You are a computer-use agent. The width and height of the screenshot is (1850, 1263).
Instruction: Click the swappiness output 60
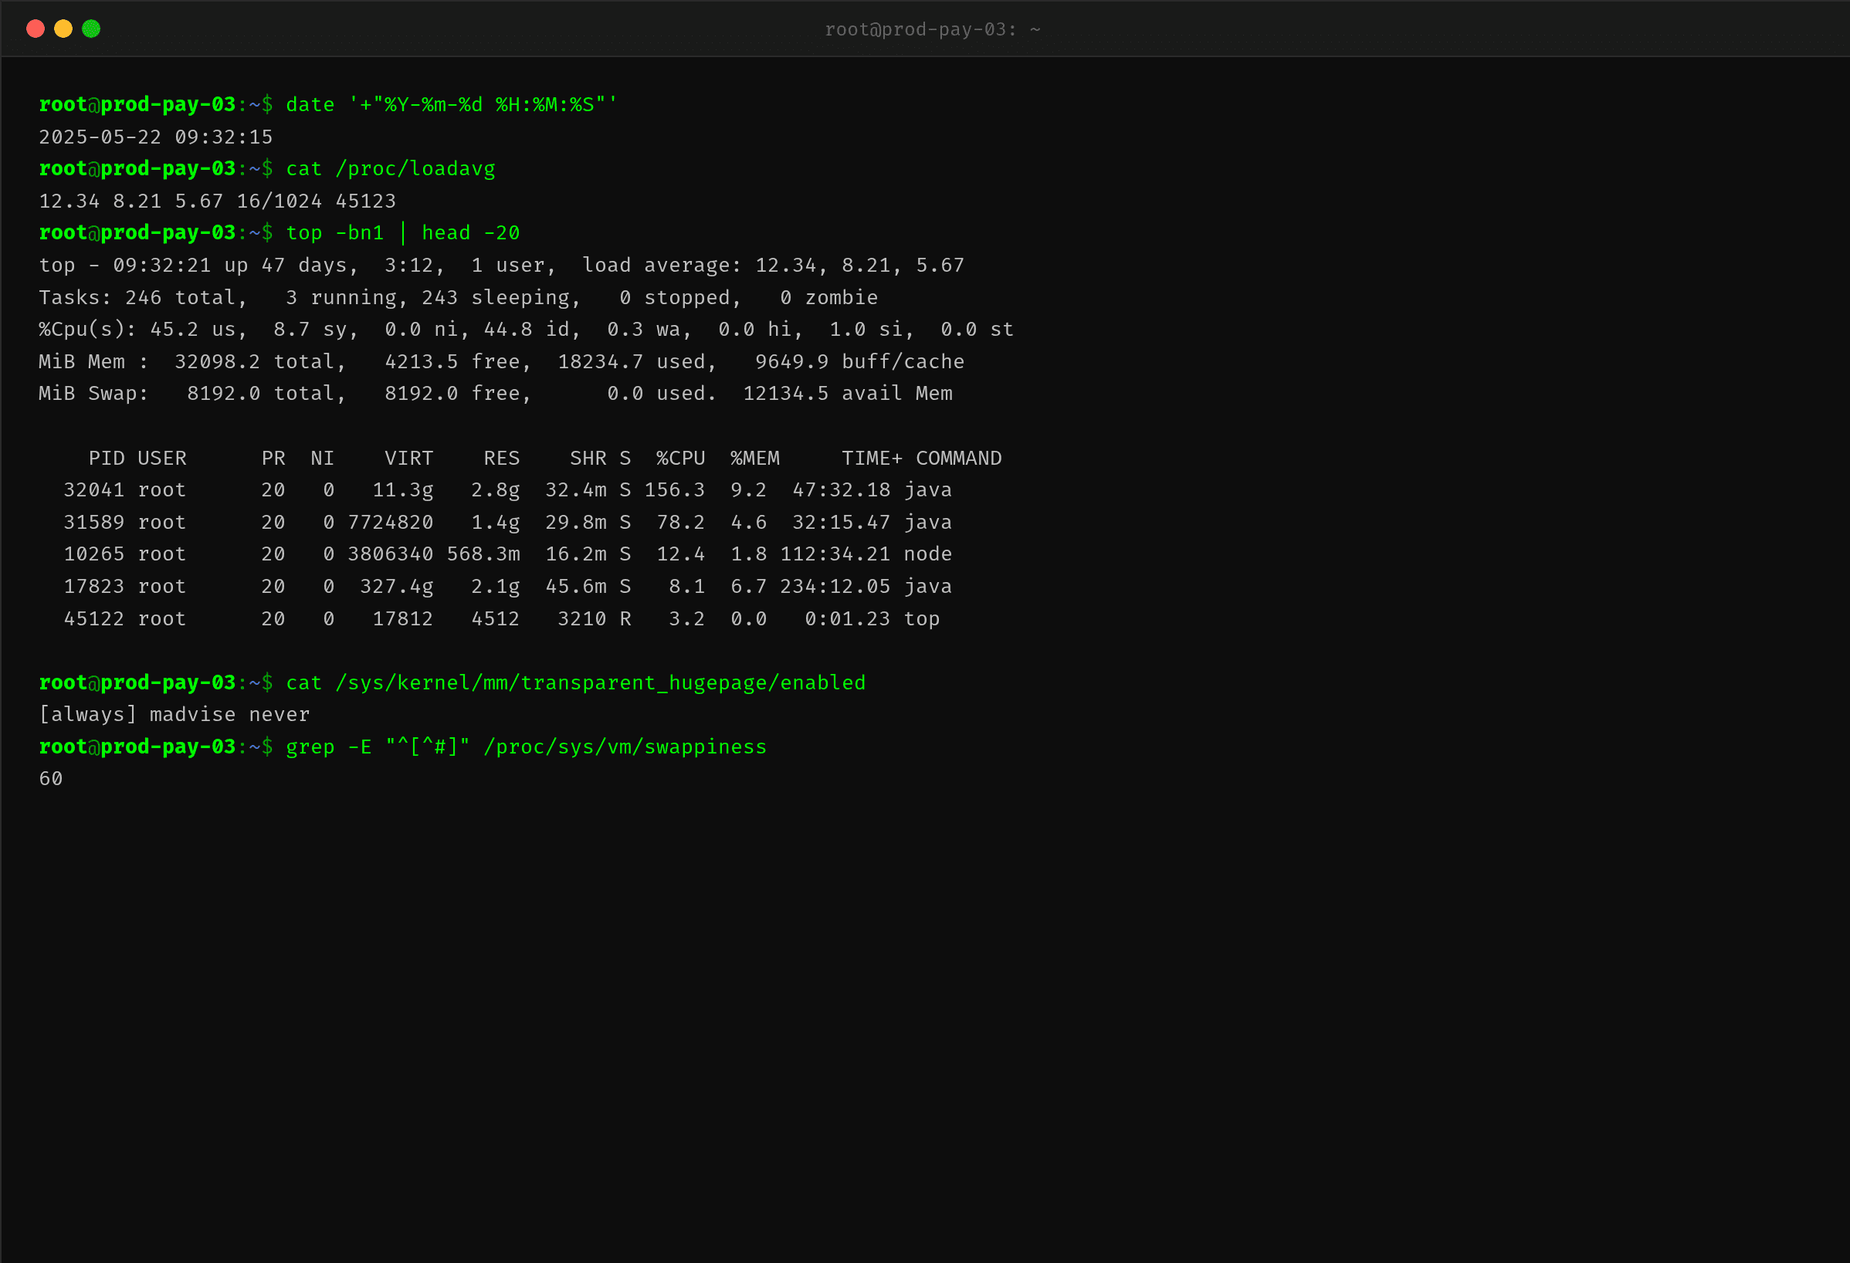pos(51,778)
